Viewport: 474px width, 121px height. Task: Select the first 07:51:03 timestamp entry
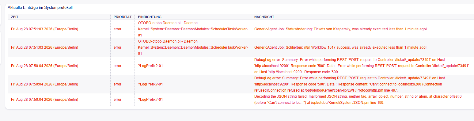(x=44, y=29)
